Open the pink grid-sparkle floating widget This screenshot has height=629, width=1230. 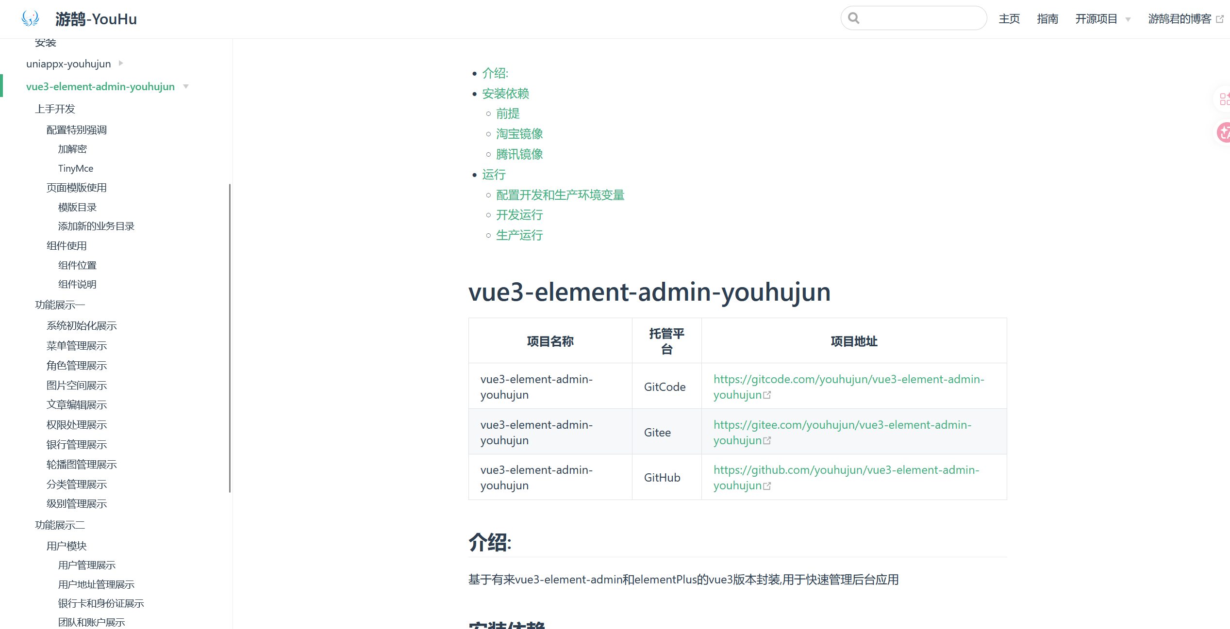[1224, 99]
